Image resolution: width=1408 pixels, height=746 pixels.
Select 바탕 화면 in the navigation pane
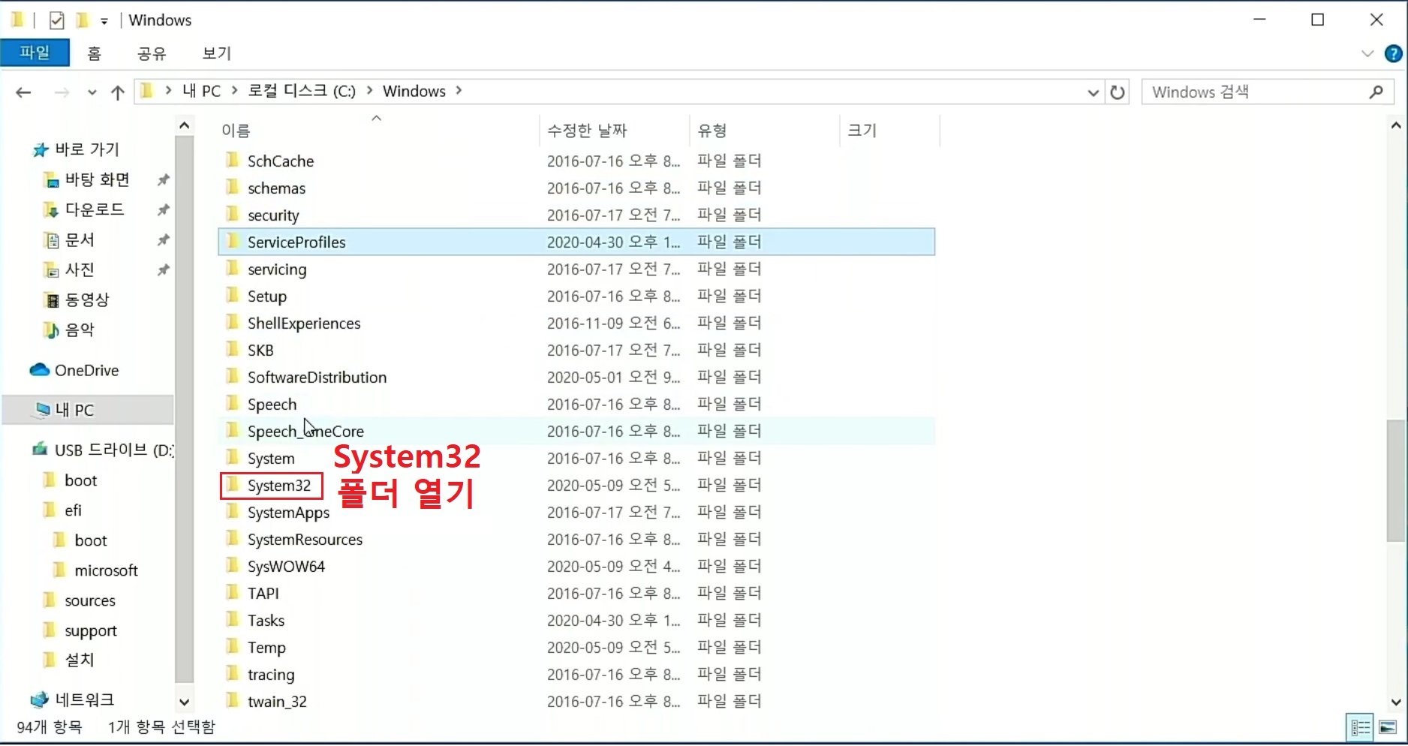[x=97, y=179]
